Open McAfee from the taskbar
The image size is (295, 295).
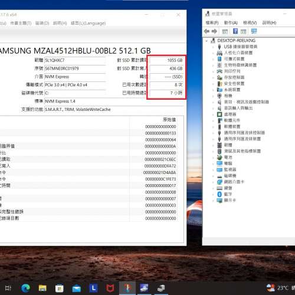(x=110, y=289)
